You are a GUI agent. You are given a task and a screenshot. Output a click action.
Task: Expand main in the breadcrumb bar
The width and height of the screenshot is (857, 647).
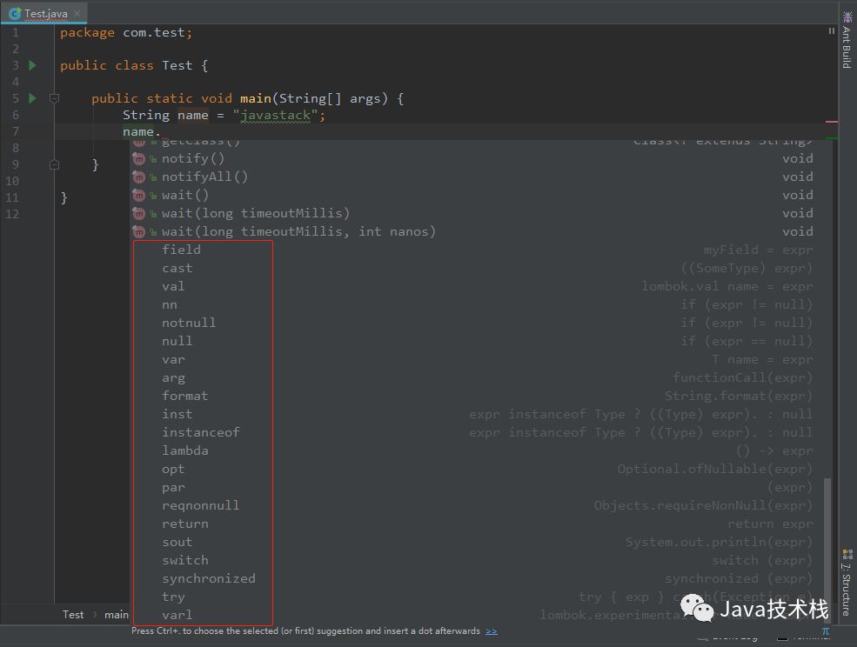point(116,614)
